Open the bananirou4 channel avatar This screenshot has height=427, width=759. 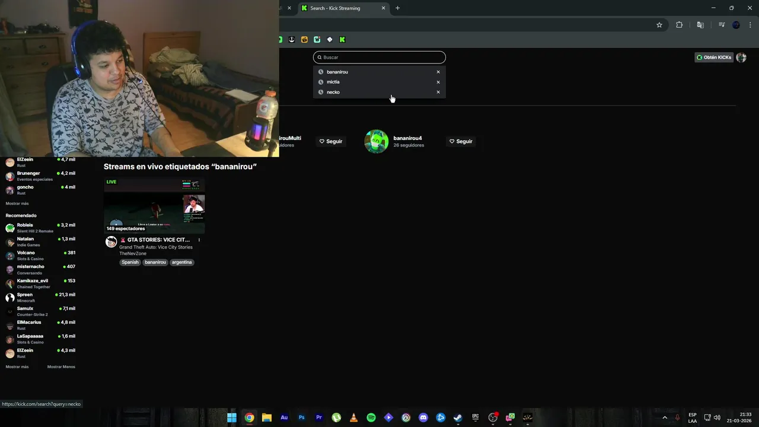tap(376, 141)
